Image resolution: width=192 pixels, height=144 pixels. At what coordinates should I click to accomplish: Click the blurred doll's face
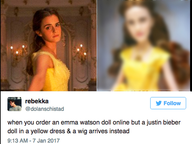click(137, 26)
